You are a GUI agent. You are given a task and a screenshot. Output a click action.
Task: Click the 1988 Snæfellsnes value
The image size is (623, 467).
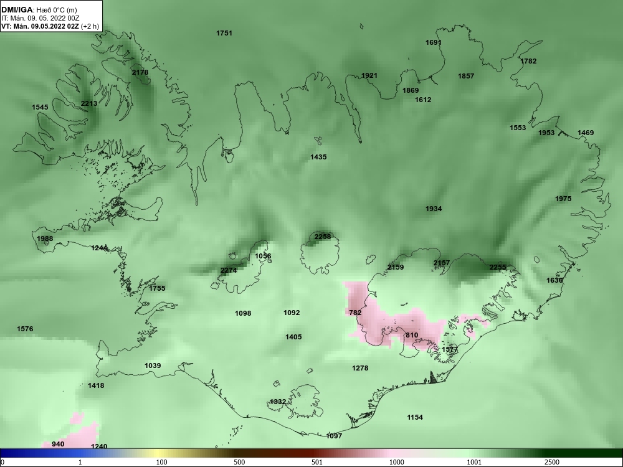coord(45,238)
